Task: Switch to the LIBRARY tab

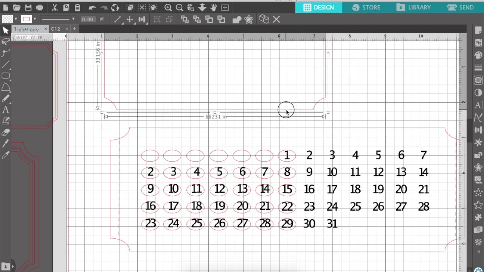Action: tap(414, 7)
